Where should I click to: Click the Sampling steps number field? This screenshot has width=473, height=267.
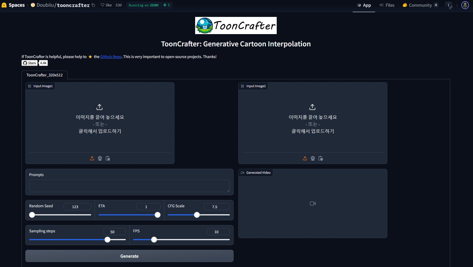(114, 232)
